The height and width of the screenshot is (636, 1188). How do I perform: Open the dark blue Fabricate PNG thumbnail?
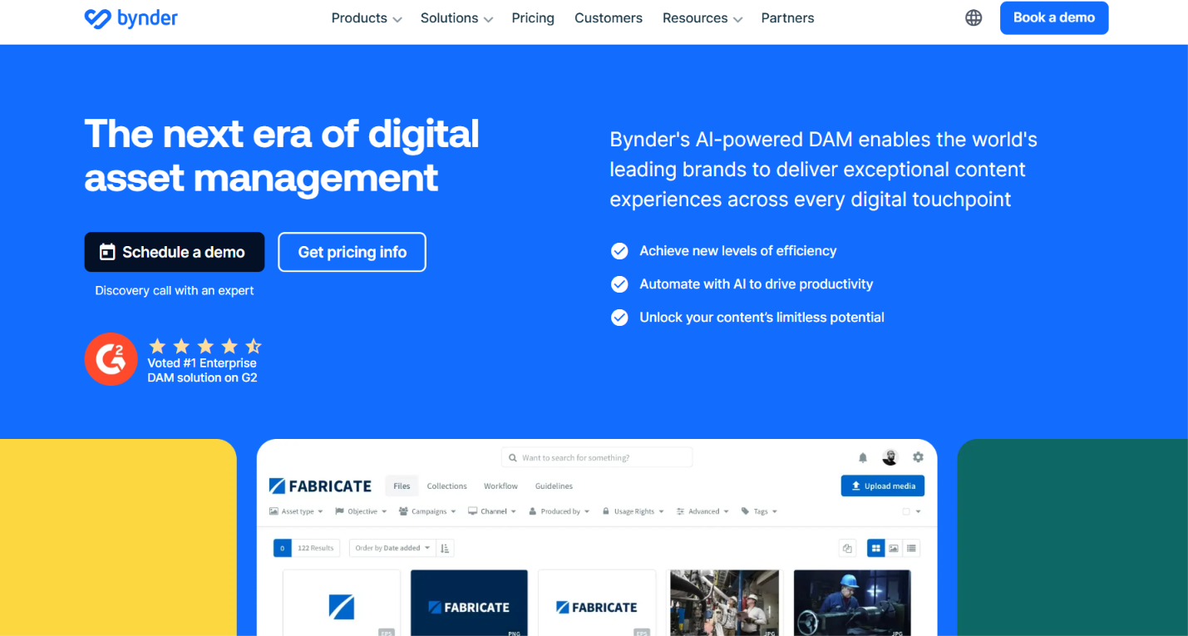pyautogui.click(x=469, y=603)
